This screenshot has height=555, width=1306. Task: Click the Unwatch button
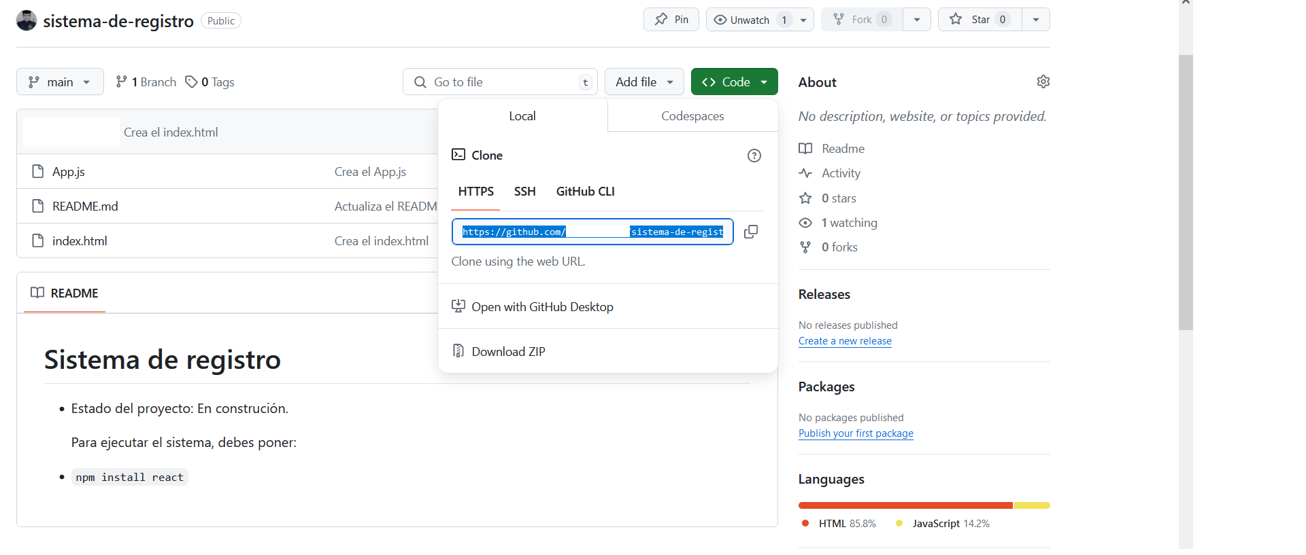pos(750,20)
